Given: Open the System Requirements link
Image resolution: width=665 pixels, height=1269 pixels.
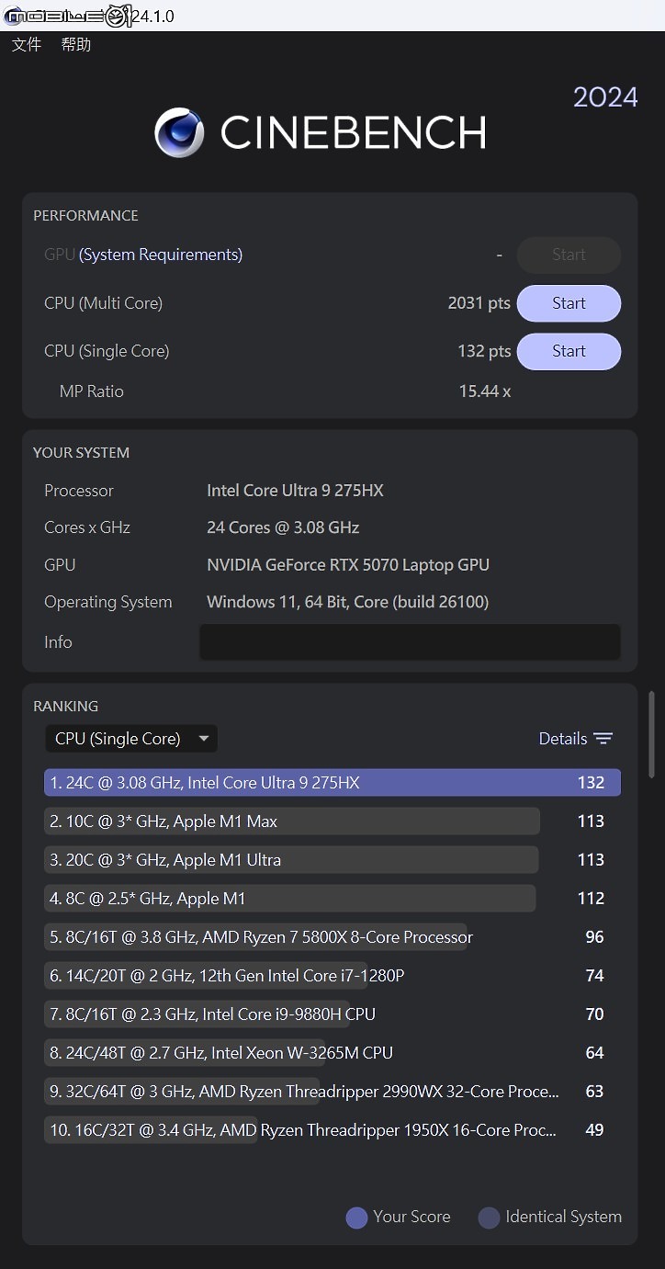Looking at the screenshot, I should 161,255.
